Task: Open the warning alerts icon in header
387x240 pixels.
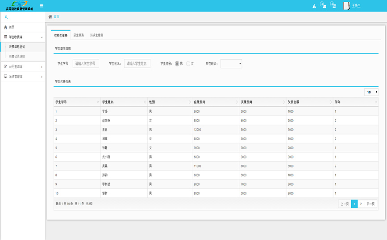Action: (x=314, y=6)
